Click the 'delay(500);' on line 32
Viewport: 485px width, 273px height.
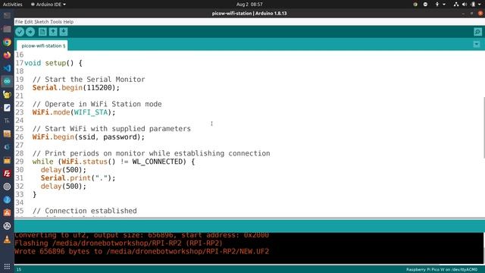click(x=64, y=186)
